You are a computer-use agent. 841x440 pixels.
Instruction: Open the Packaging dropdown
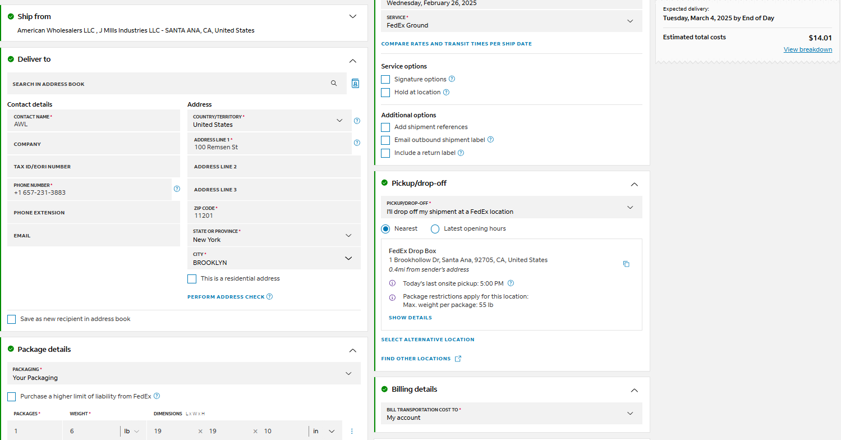click(184, 373)
